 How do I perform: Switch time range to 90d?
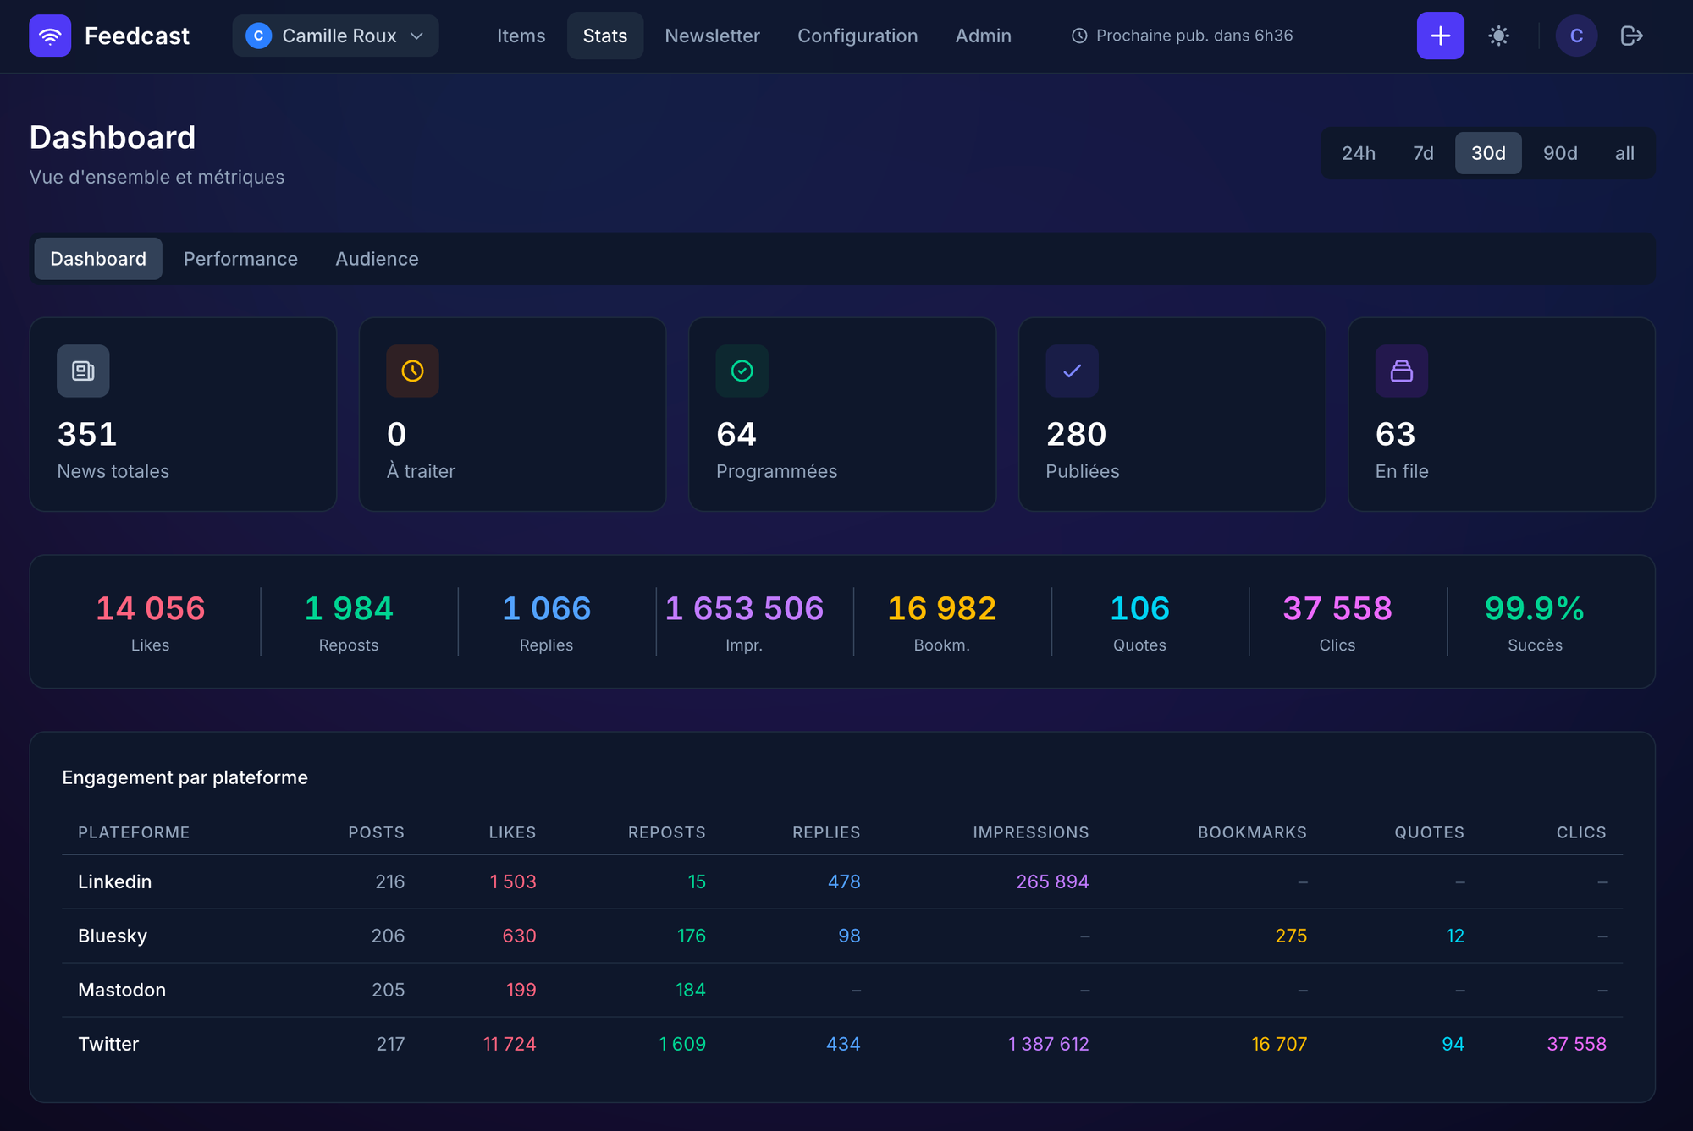(x=1559, y=153)
